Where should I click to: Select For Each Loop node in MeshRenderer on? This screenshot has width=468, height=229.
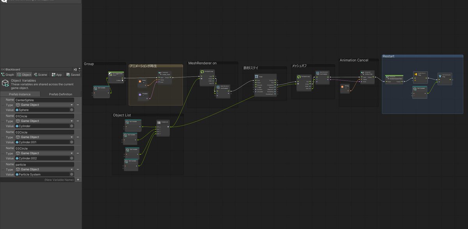tap(207, 78)
